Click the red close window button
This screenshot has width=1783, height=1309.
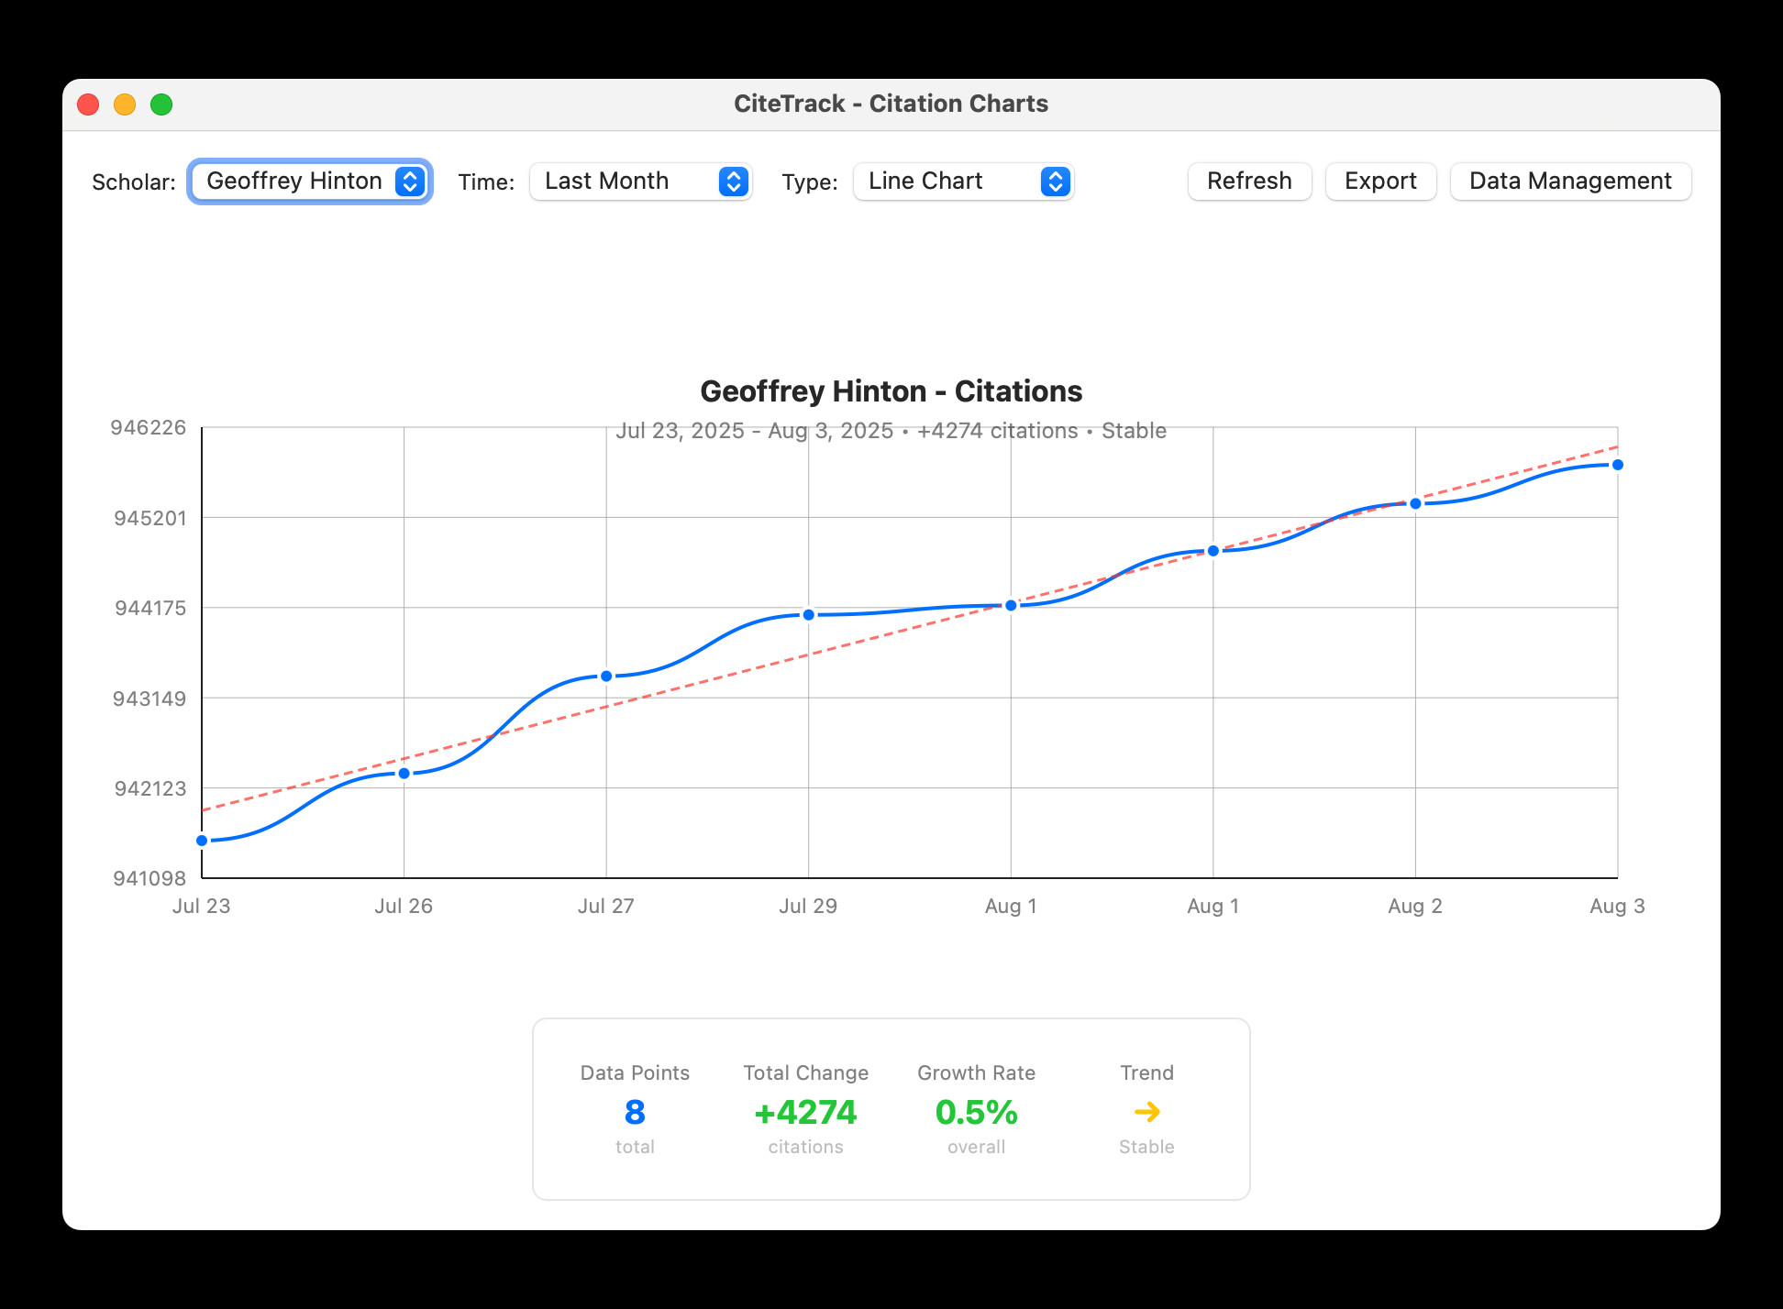coord(88,104)
